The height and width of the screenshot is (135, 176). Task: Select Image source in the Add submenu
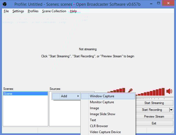click(x=108, y=108)
